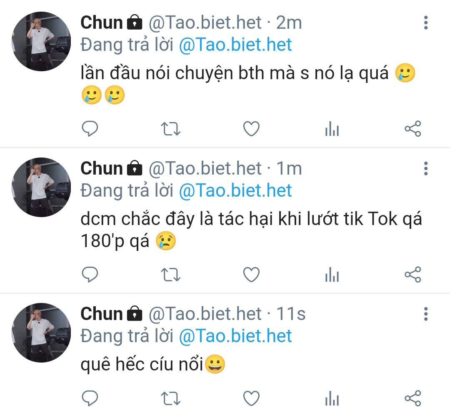Retweet the "lần đầu nói chuyện" tweet
Screen dimensions: 450x413
[170, 129]
